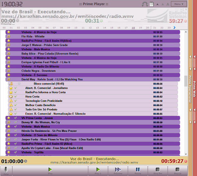Viewport: 197px width, 176px height.
Task: Select Baby Alice - Pina Colada (Silverrom Remix)
Action: pyautogui.click(x=93, y=54)
